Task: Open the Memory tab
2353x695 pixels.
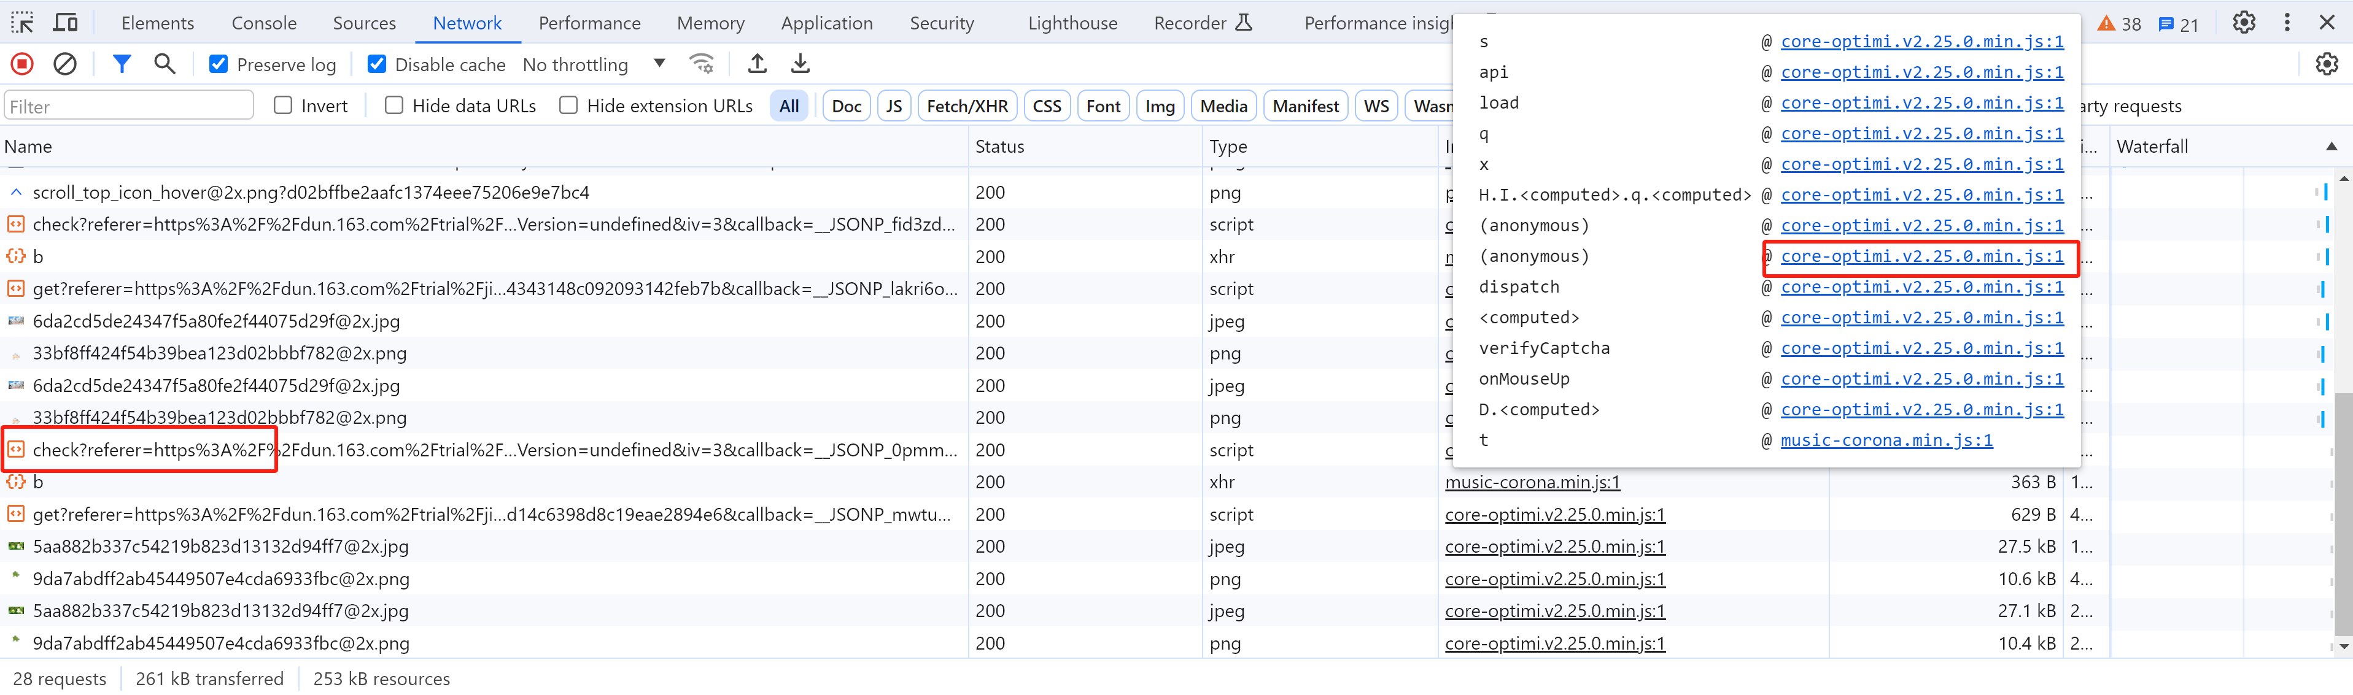Action: (x=710, y=23)
